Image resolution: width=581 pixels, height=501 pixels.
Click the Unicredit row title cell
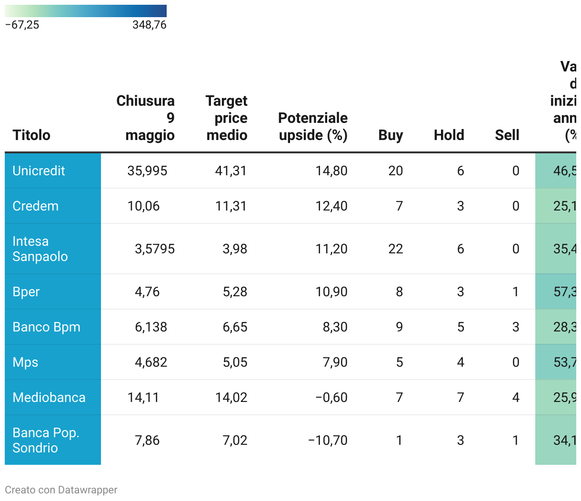pos(39,171)
